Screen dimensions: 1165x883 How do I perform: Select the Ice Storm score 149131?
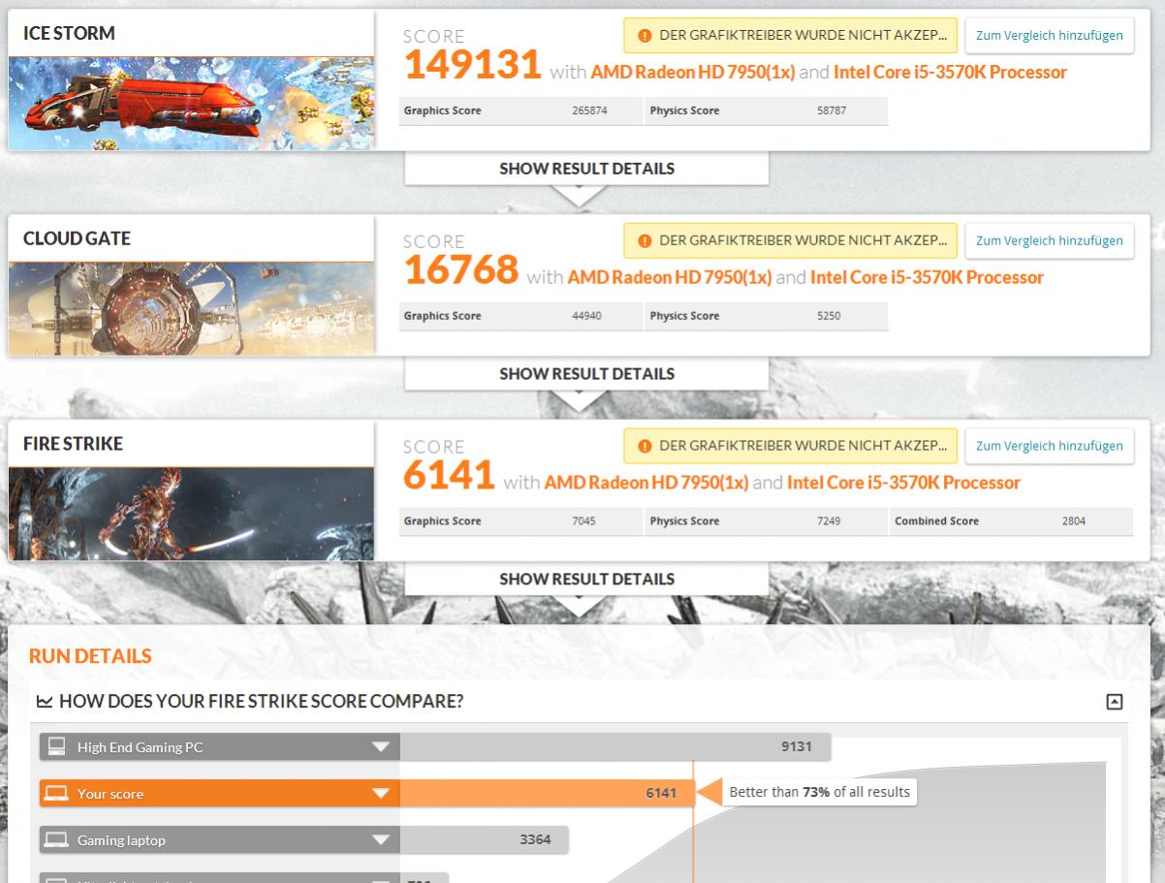click(x=472, y=65)
